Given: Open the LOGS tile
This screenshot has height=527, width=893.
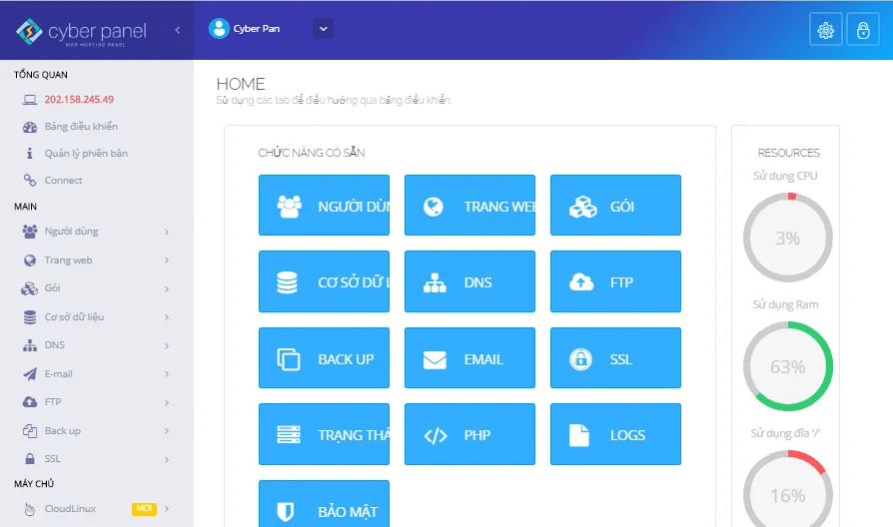Looking at the screenshot, I should coord(615,434).
